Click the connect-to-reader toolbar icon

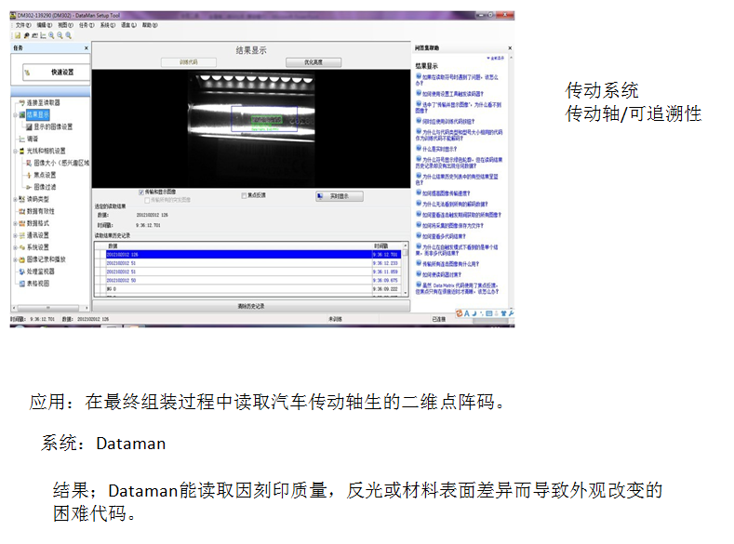click(27, 35)
